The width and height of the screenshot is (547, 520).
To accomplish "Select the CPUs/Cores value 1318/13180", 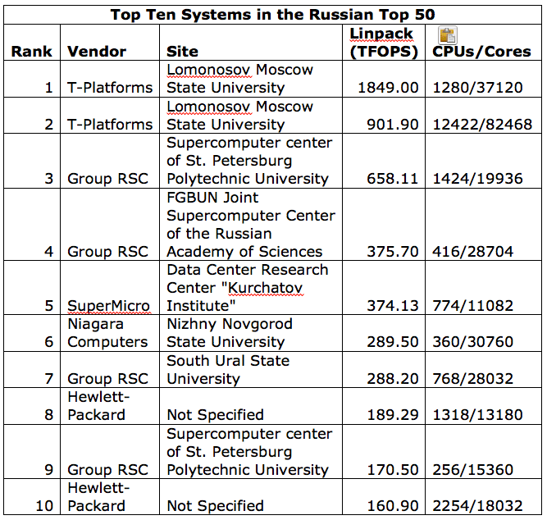I will 477,415.
